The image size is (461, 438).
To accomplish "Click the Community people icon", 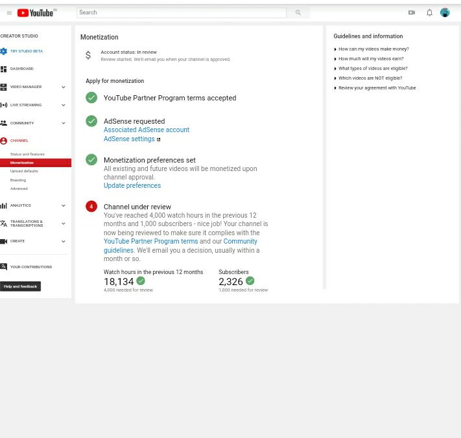I will tap(3, 123).
